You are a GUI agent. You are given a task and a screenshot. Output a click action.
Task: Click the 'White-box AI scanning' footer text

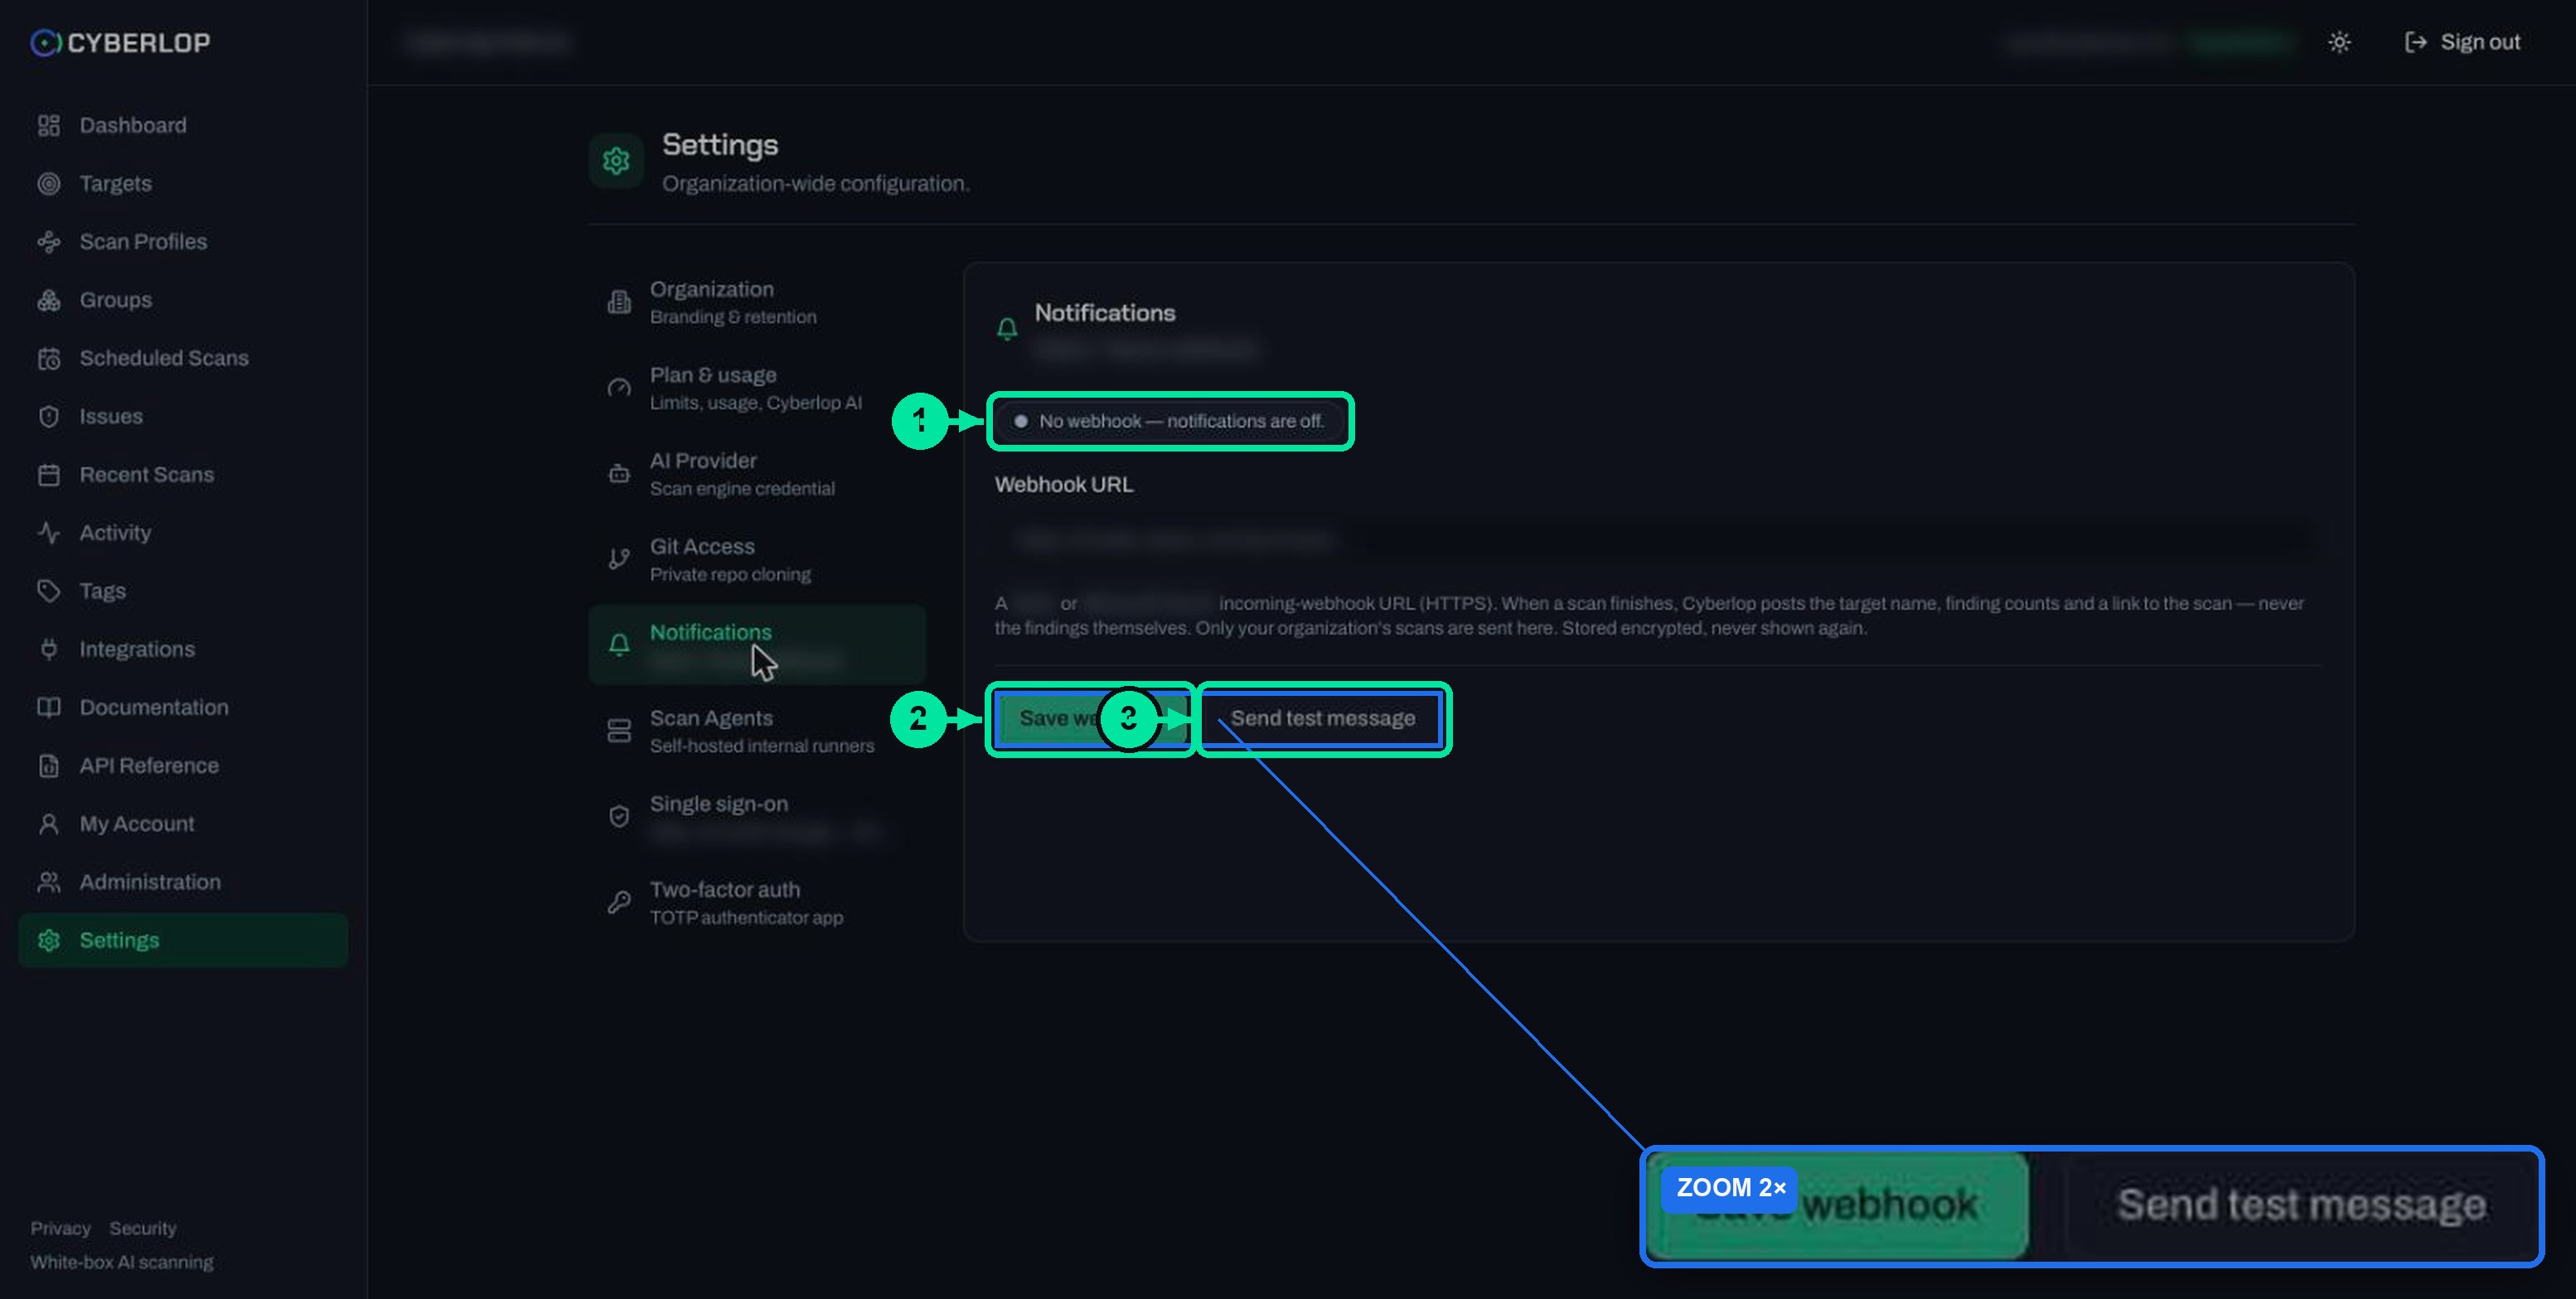(x=122, y=1262)
